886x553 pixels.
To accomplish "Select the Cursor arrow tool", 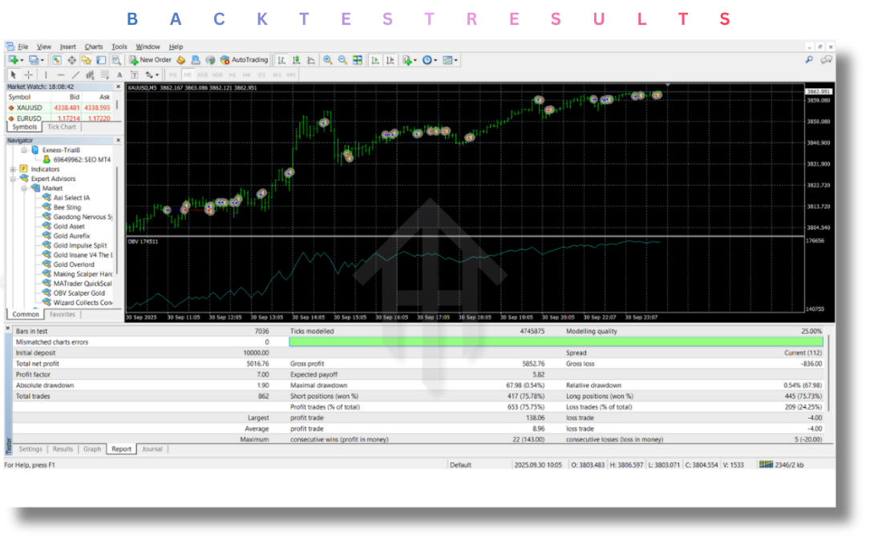I will tap(13, 75).
